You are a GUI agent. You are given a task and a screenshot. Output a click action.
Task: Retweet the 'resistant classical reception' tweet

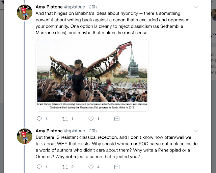click(65, 166)
